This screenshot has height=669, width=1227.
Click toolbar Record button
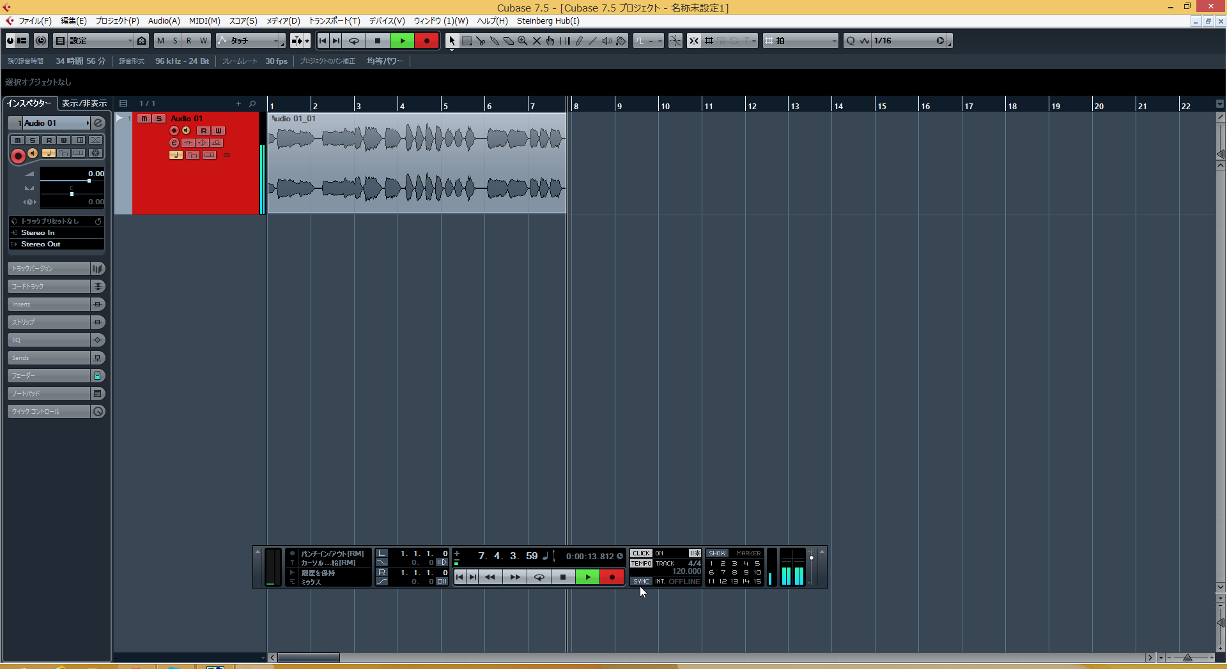pyautogui.click(x=427, y=41)
